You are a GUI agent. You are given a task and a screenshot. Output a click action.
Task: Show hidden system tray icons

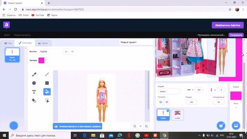(199, 136)
